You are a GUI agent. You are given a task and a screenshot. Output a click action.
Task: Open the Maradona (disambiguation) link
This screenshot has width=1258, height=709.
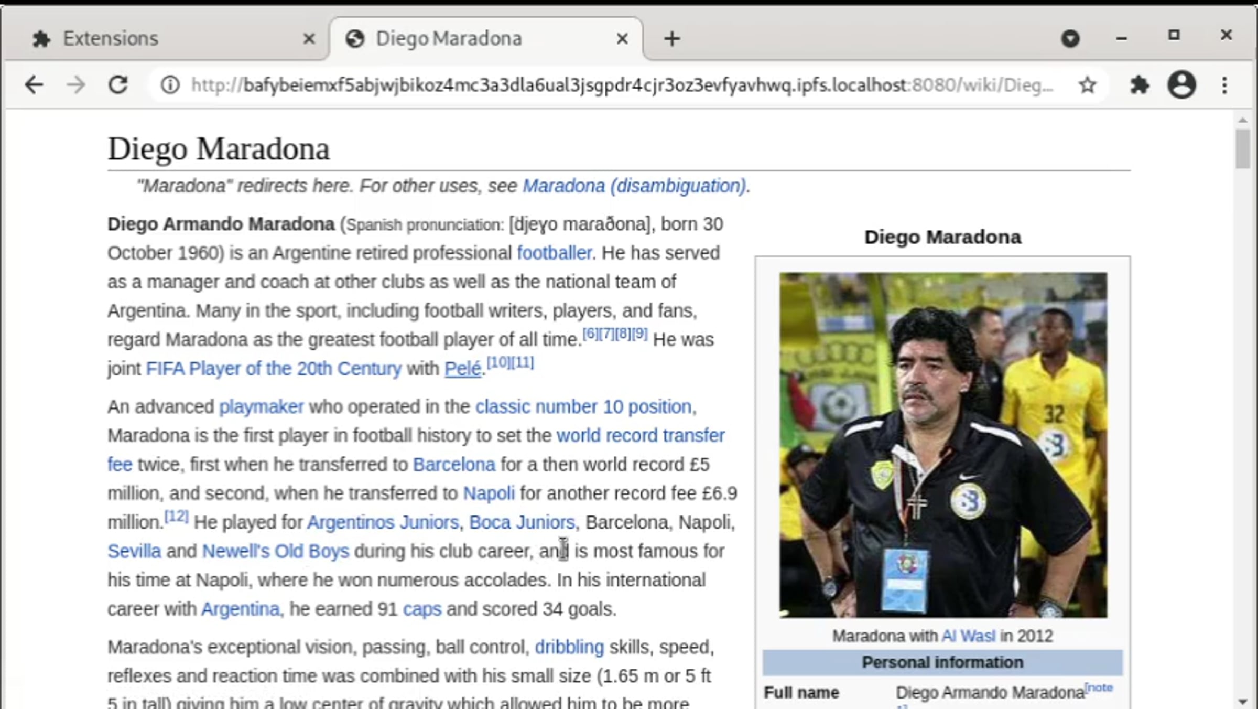click(634, 186)
